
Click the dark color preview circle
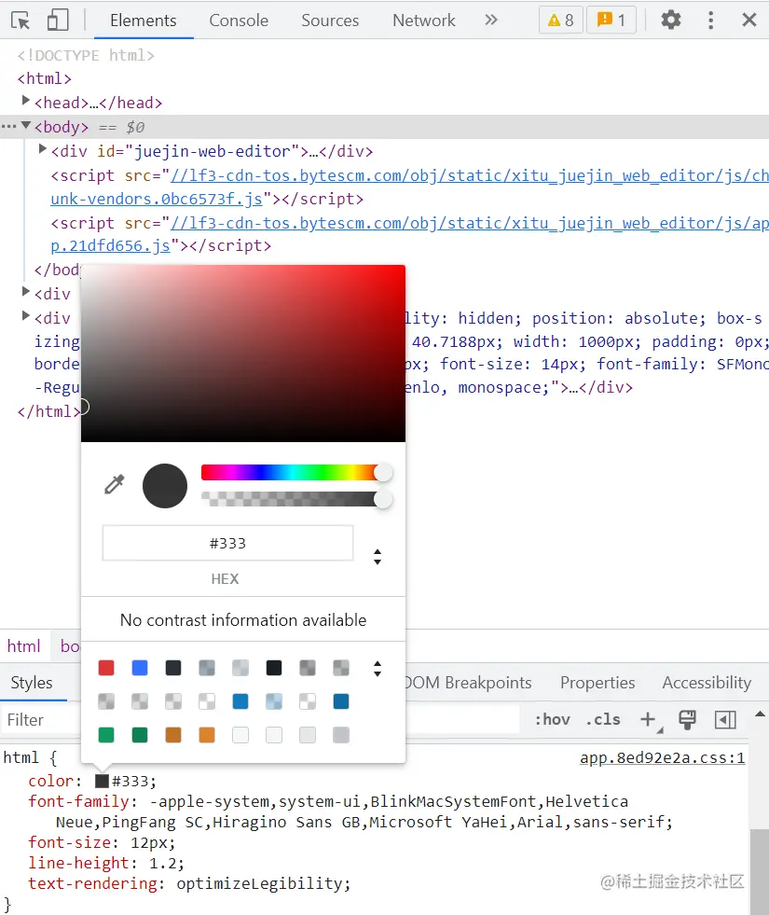(165, 486)
